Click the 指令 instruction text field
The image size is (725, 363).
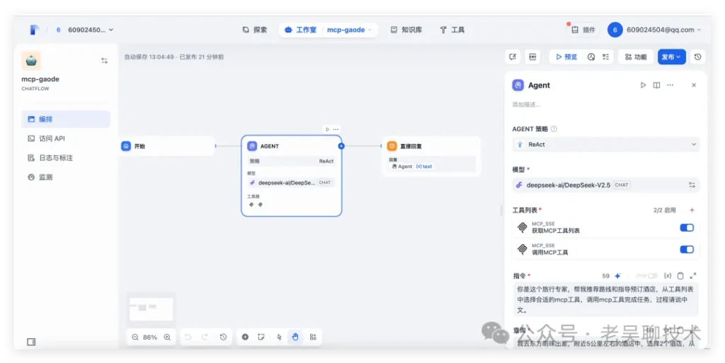(605, 299)
